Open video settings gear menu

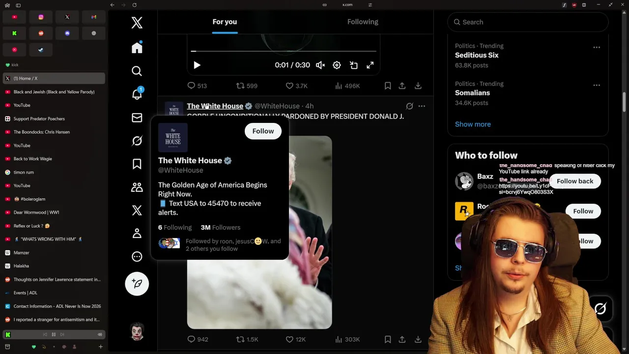[x=337, y=65]
